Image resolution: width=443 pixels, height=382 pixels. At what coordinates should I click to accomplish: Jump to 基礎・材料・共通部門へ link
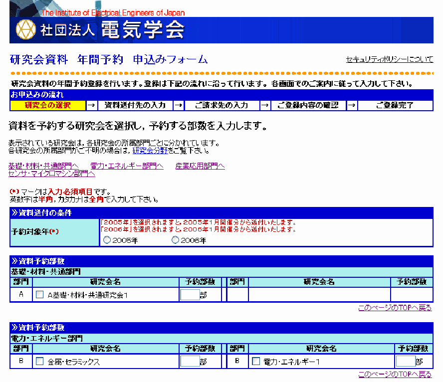point(43,166)
